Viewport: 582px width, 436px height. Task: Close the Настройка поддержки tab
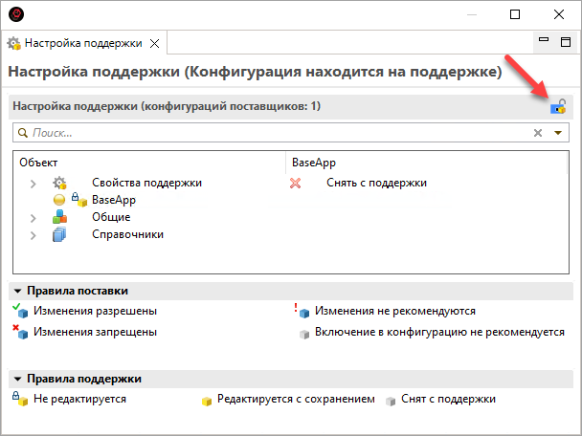pyautogui.click(x=155, y=43)
